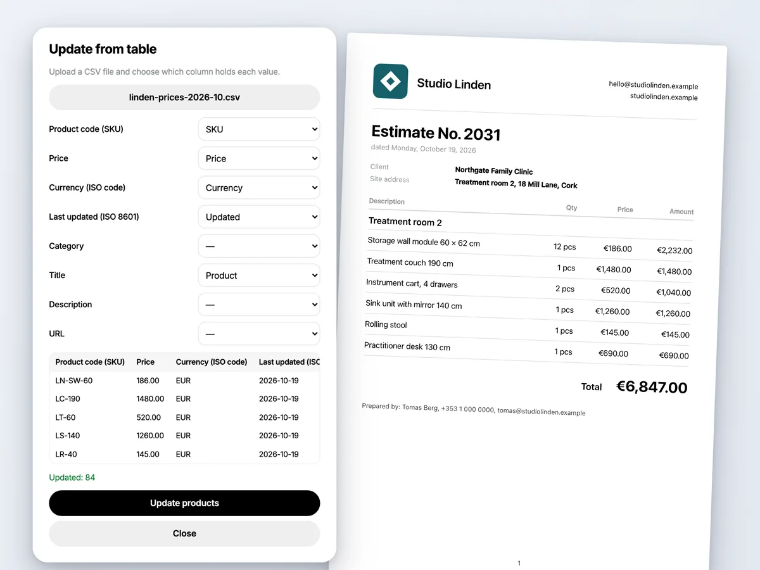Click the 'Treatment room 2, 18 Mill Lane, Cork' address
The height and width of the screenshot is (570, 760).
(x=516, y=184)
